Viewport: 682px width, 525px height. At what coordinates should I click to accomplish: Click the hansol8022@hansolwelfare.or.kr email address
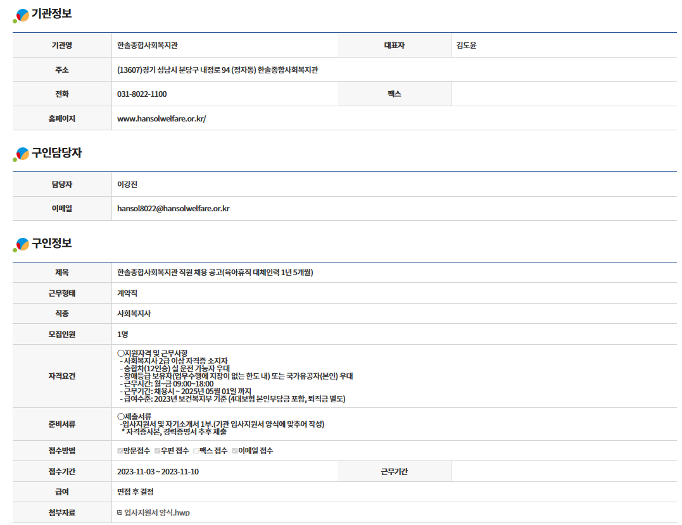[x=173, y=208]
